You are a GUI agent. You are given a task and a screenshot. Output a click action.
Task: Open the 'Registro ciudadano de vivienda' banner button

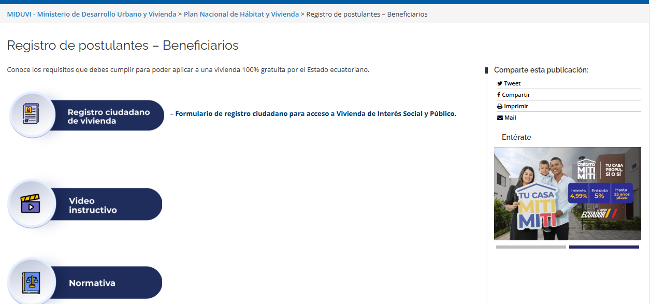(109, 116)
